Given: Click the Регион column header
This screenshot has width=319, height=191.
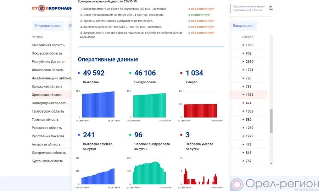Looking at the screenshot, I should (37, 37).
